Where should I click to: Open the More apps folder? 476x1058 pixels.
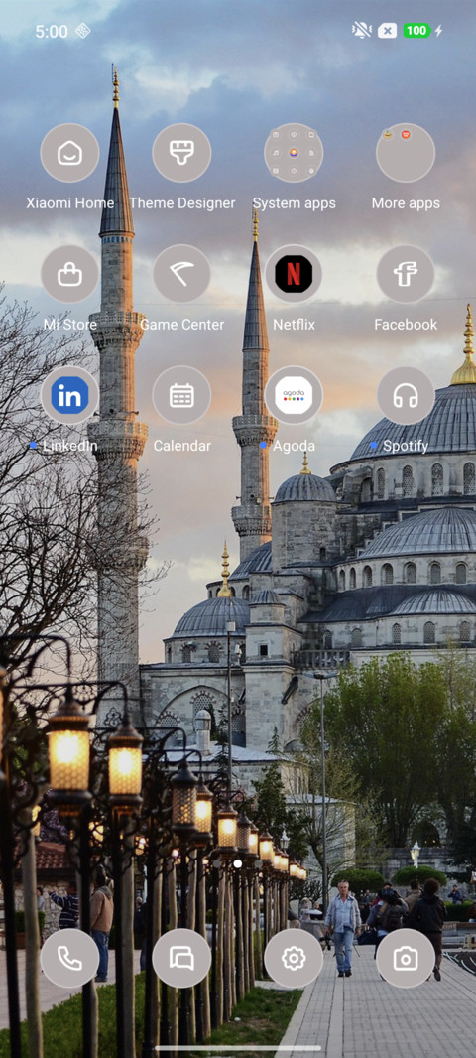pyautogui.click(x=406, y=153)
